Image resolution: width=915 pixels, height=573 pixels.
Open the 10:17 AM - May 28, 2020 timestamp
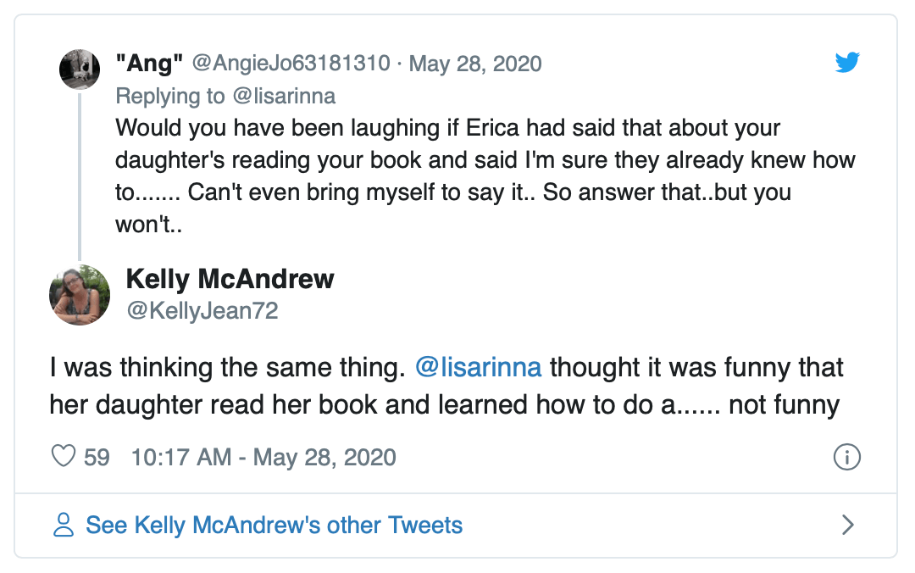click(x=263, y=458)
